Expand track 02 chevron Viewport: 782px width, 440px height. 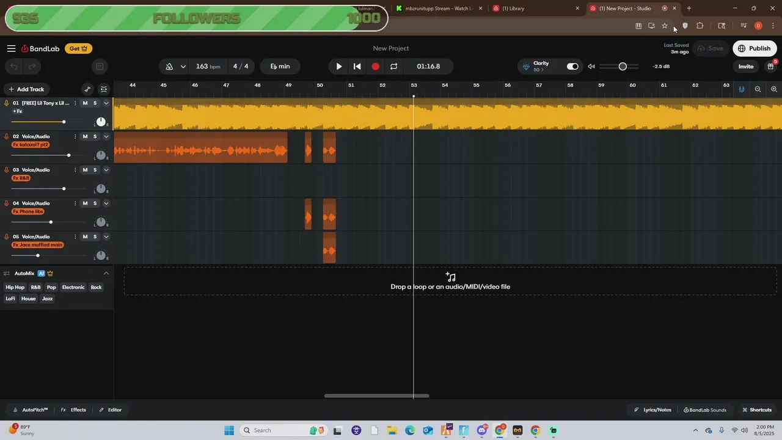106,137
